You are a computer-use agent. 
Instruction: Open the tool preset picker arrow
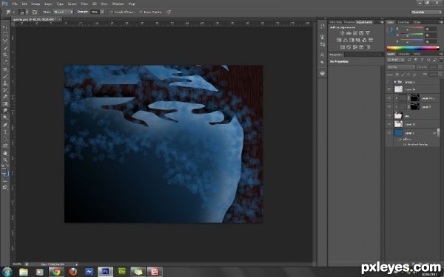[x=13, y=12]
